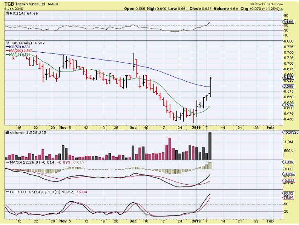The width and height of the screenshot is (299, 225).
Task: Click the 90 label on RSI axis
Action: pyautogui.click(x=286, y=15)
